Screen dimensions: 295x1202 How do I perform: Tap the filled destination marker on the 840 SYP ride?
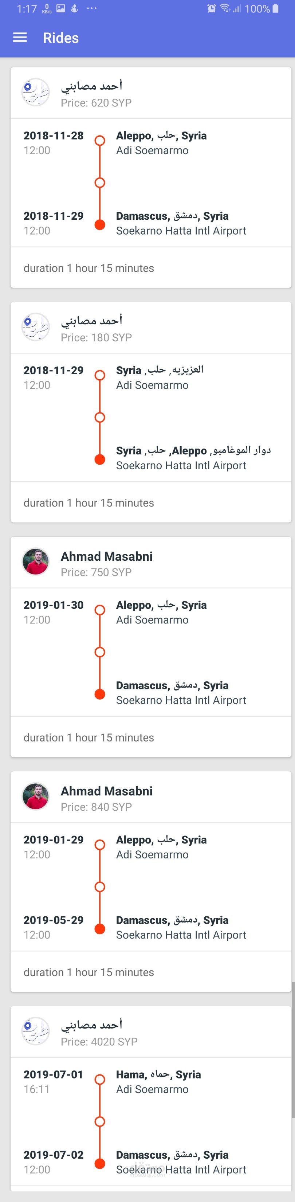99,929
